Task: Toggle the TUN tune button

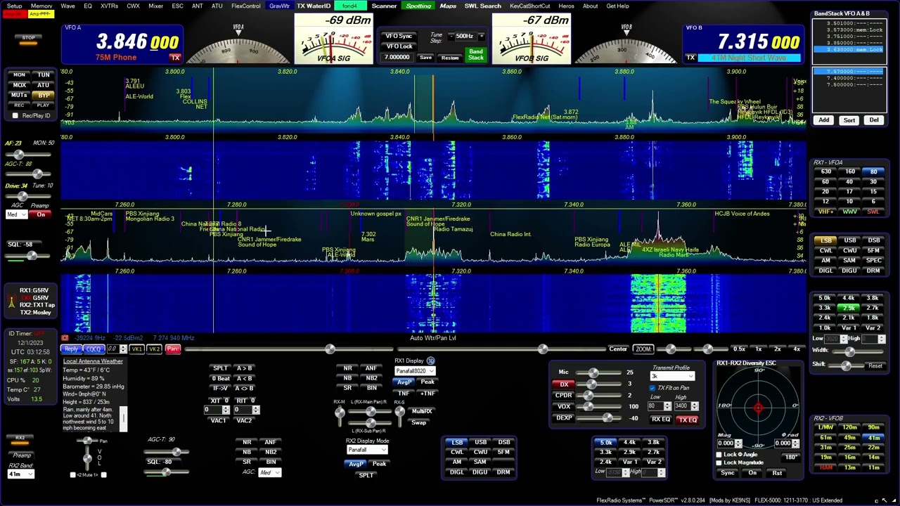Action: (x=44, y=75)
